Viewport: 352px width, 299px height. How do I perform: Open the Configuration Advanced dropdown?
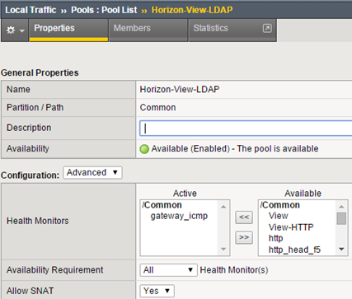tap(92, 173)
